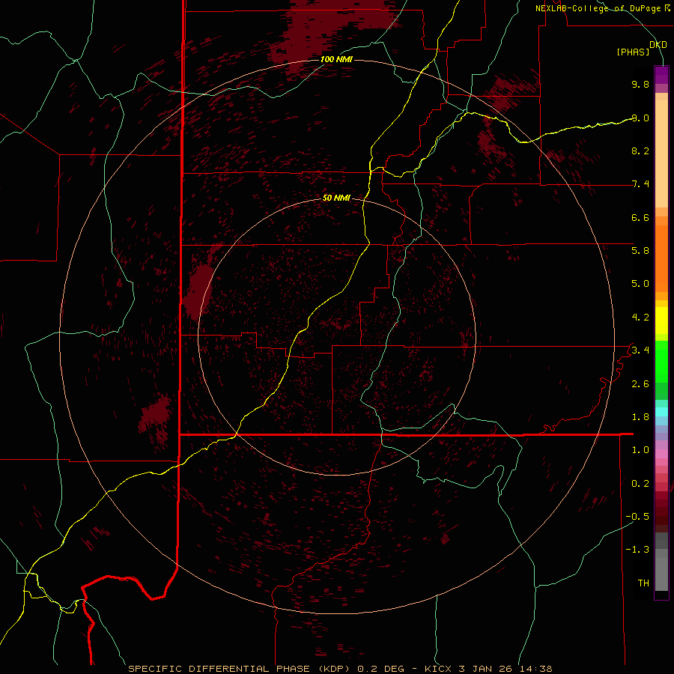The height and width of the screenshot is (674, 674).
Task: Click the -0.5 legend value
Action: click(x=637, y=516)
